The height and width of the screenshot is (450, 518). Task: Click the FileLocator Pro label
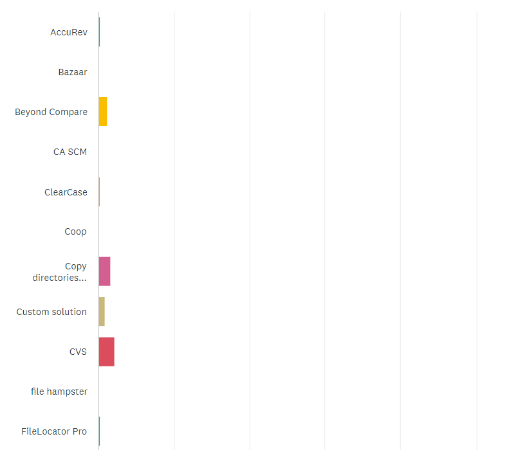54,431
